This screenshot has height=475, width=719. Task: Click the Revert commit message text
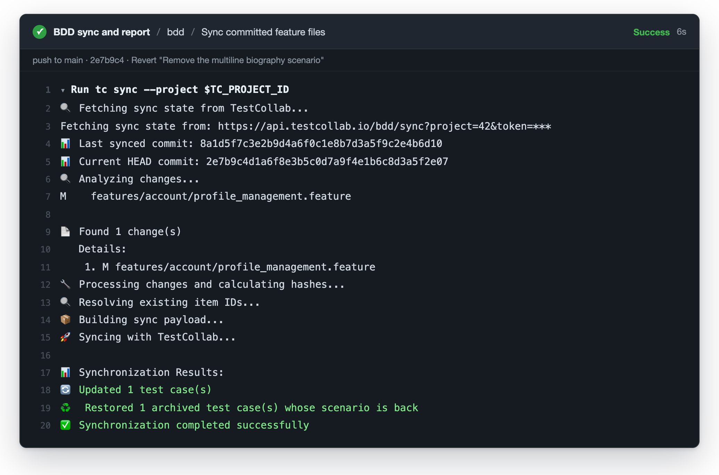click(x=227, y=60)
